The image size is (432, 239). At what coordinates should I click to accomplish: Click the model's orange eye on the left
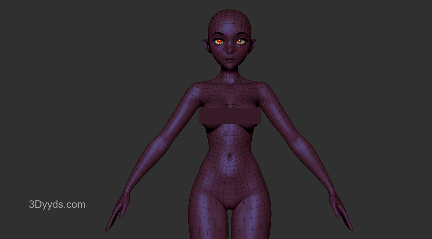coord(219,42)
